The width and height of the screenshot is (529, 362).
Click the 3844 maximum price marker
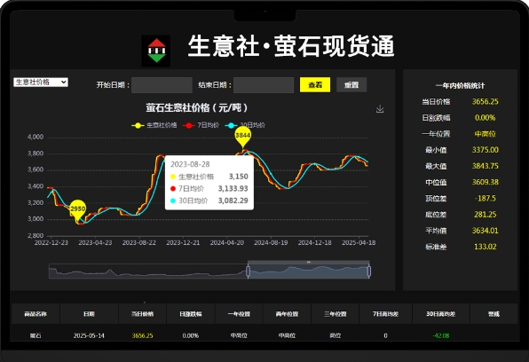pos(243,137)
